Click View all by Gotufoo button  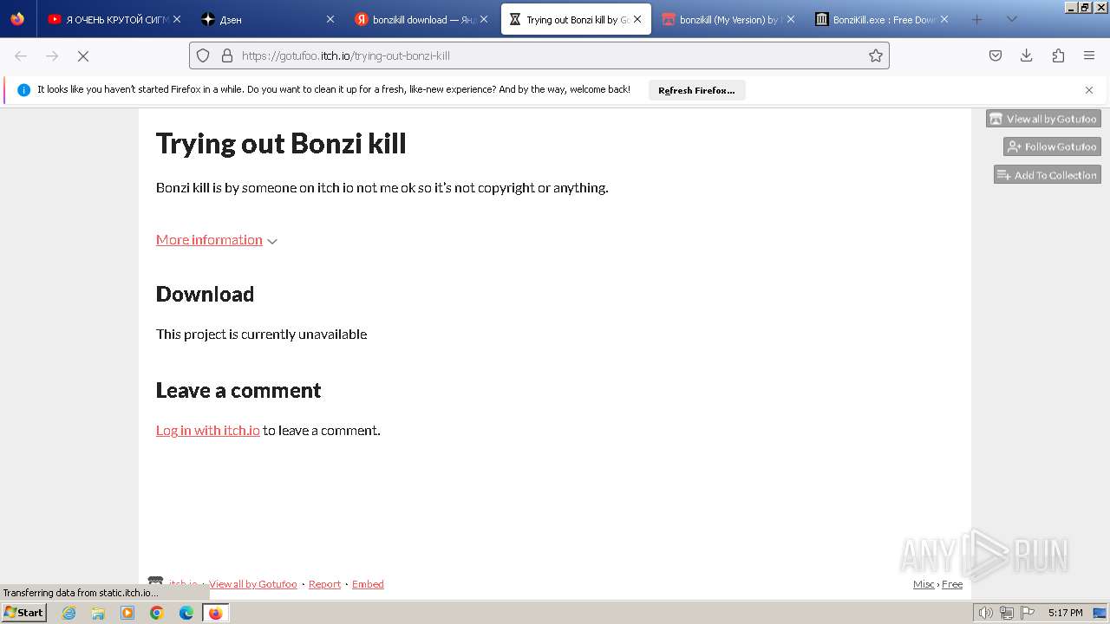1043,119
